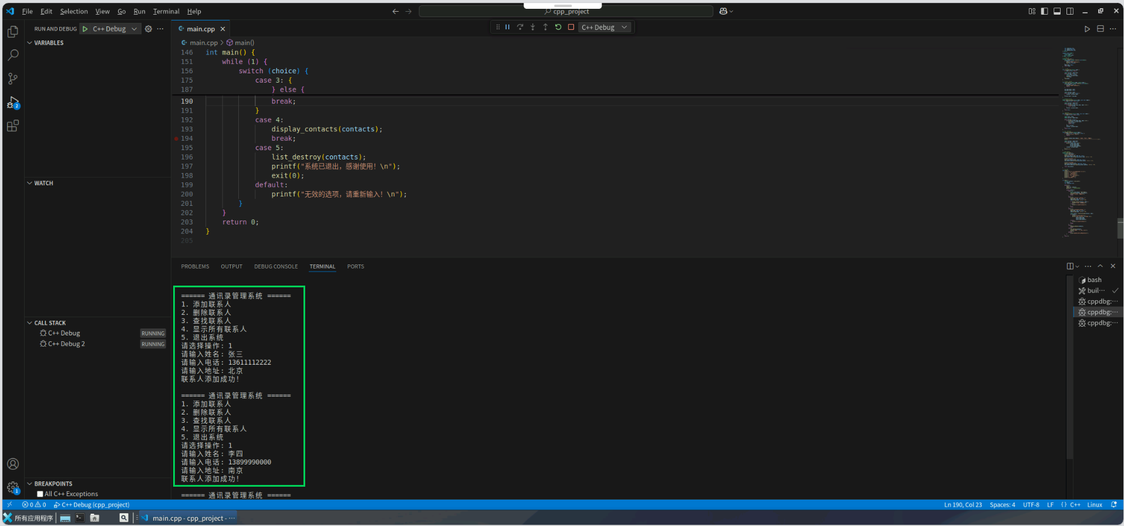The height and width of the screenshot is (526, 1124).
Task: Close the bottom panel
Action: tap(1113, 266)
